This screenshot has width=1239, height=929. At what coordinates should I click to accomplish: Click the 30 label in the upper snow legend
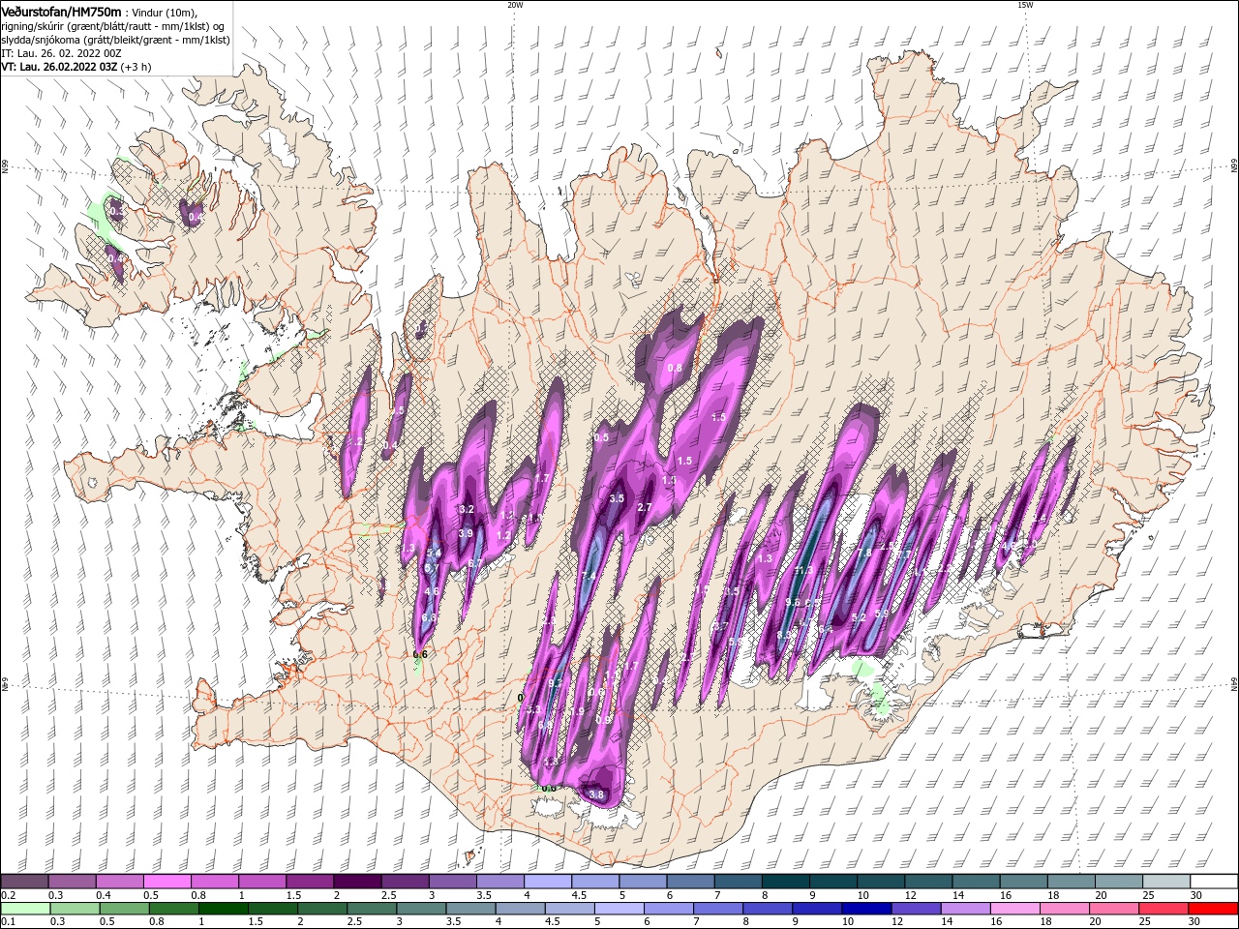click(1195, 895)
